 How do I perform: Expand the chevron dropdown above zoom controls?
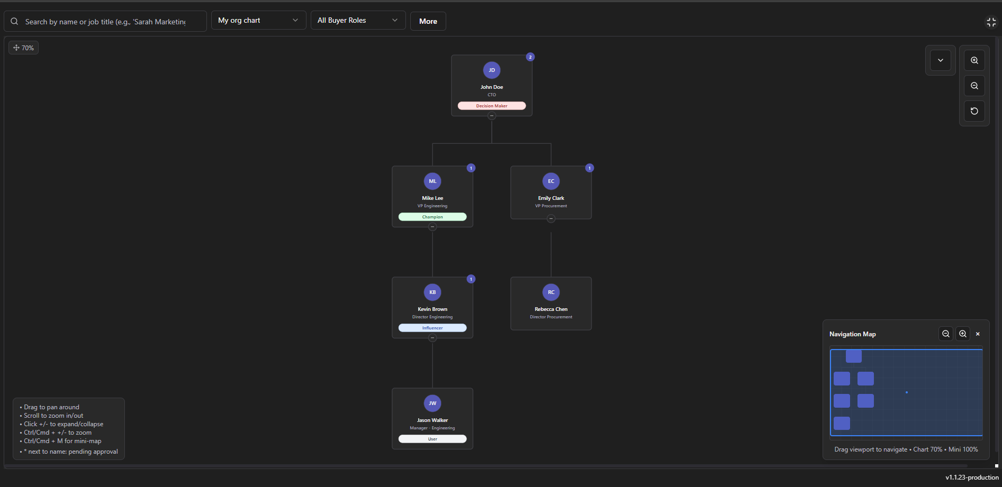click(x=941, y=60)
